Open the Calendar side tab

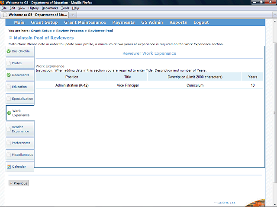(x=20, y=166)
